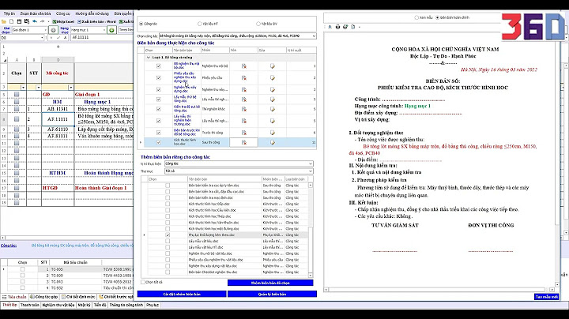Viewport: 569px width, 319px height.
Task: Click the Thêm biên bản đã chọn button
Action: pos(270,283)
